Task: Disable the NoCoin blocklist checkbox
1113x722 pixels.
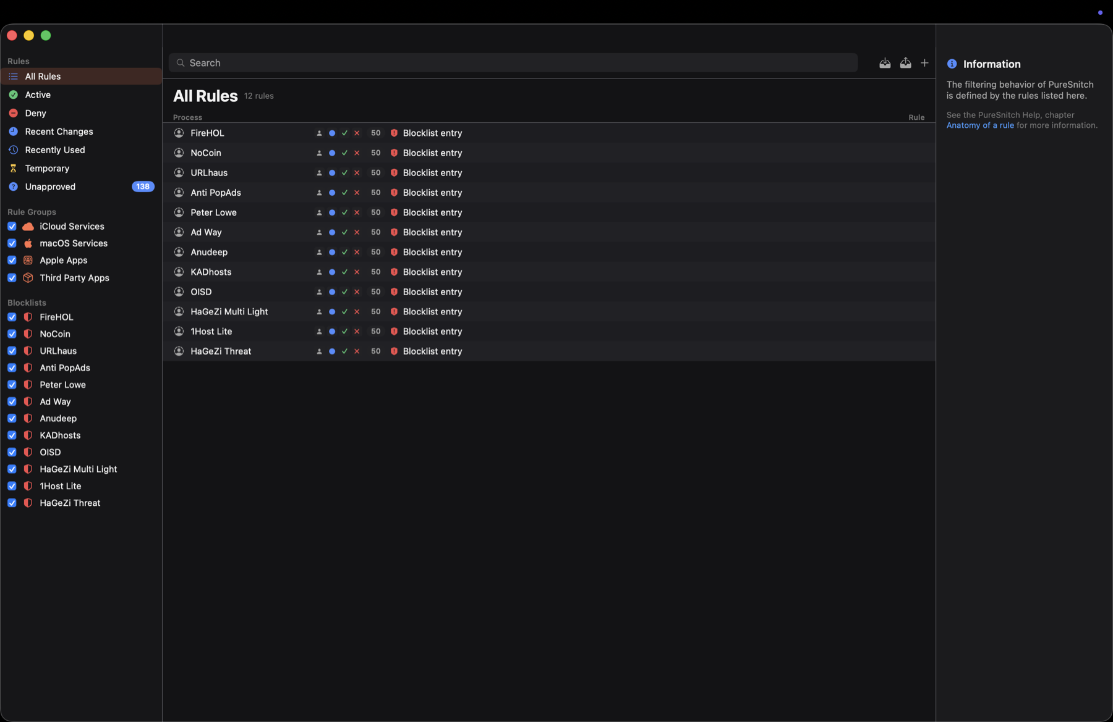Action: click(x=12, y=334)
